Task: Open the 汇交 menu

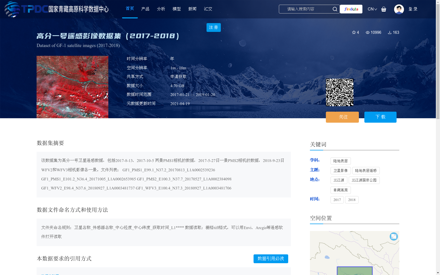Action: [208, 9]
